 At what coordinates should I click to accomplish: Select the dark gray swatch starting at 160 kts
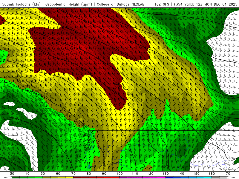[215, 177]
